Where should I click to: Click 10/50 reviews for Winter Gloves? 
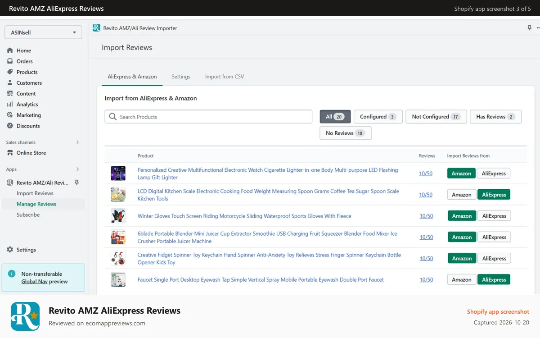coord(426,216)
